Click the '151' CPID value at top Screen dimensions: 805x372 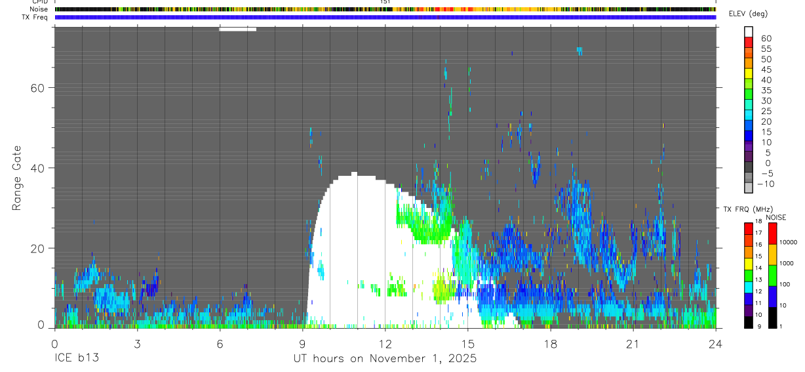[x=385, y=2]
